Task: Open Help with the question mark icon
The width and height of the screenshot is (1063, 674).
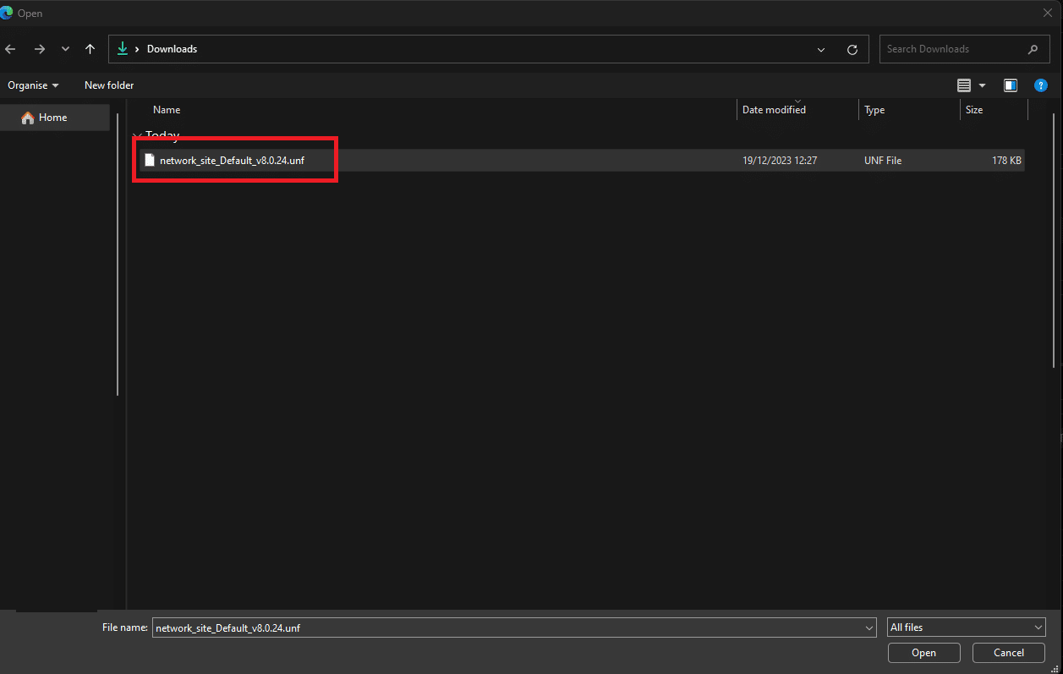Action: pos(1041,85)
